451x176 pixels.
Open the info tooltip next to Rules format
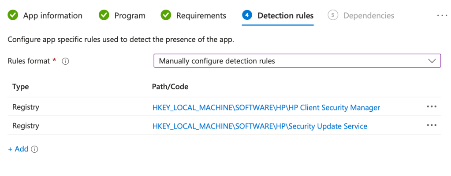coord(66,61)
